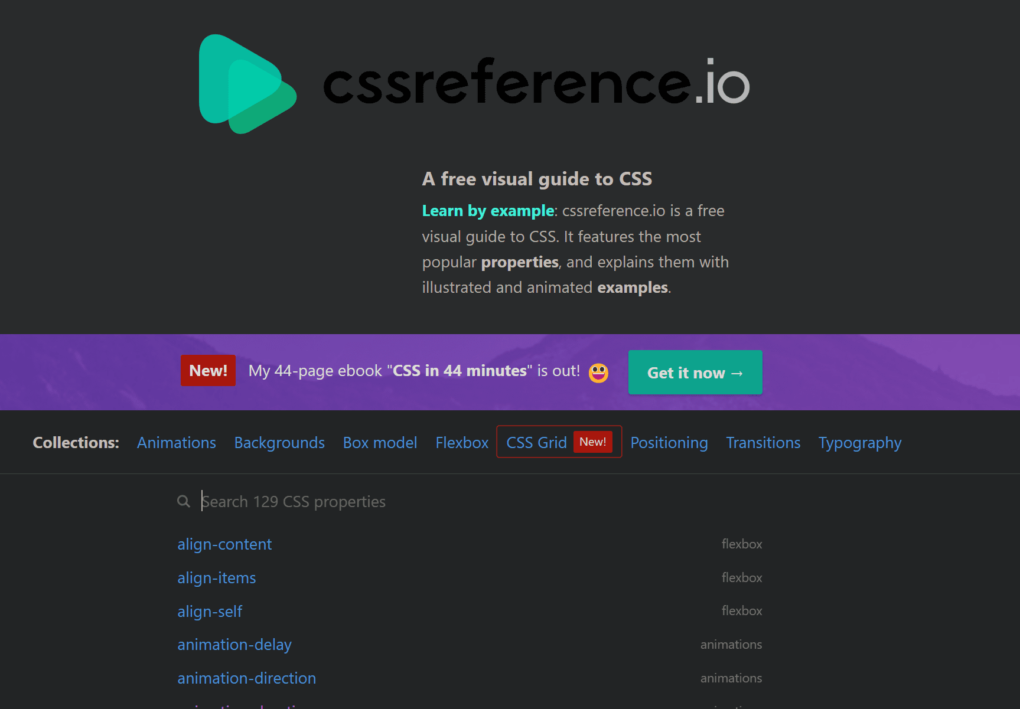Click the smiley emoji in the banner

(598, 373)
